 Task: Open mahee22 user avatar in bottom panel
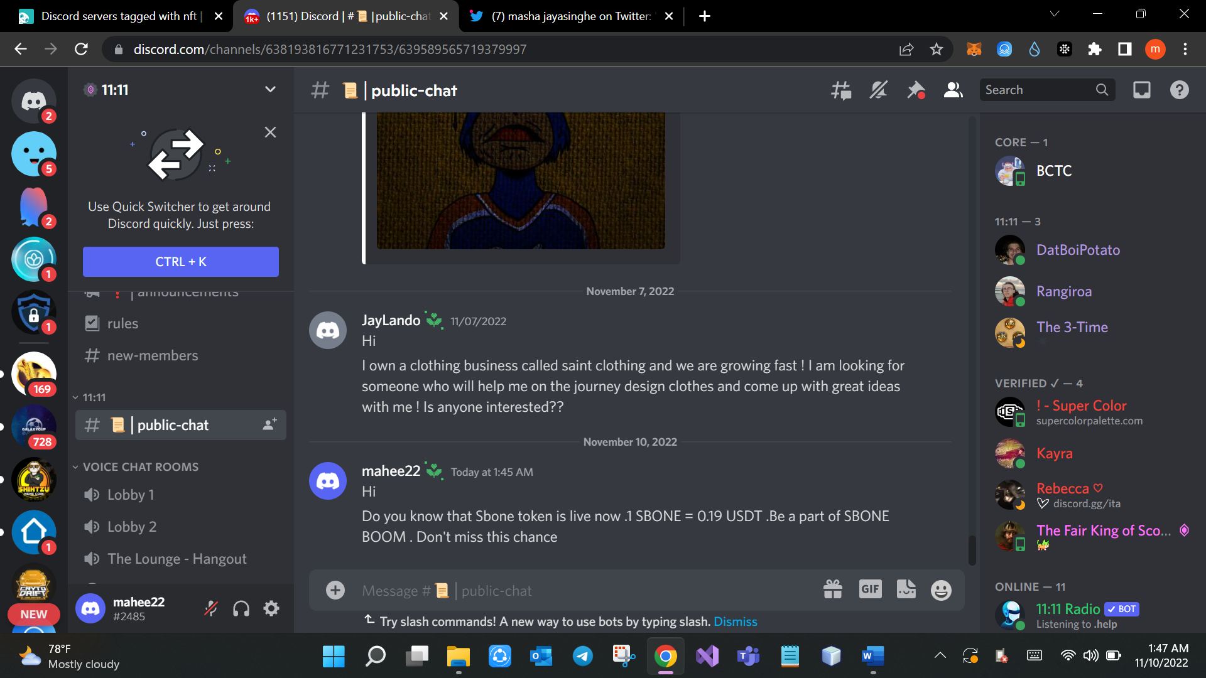click(x=90, y=608)
